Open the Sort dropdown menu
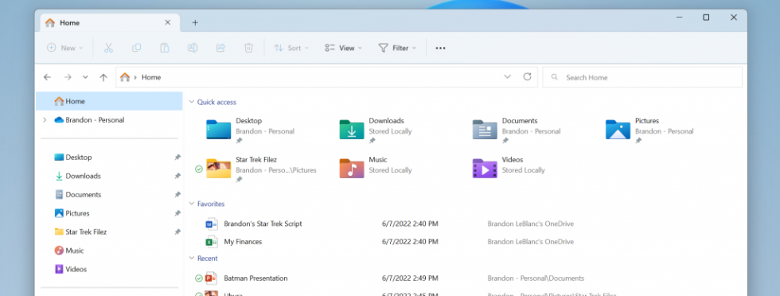 [291, 49]
